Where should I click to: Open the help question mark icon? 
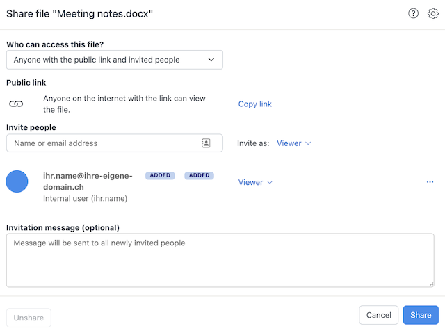point(413,13)
